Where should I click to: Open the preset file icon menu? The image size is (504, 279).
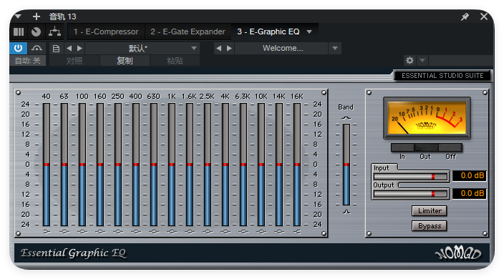pyautogui.click(x=56, y=49)
